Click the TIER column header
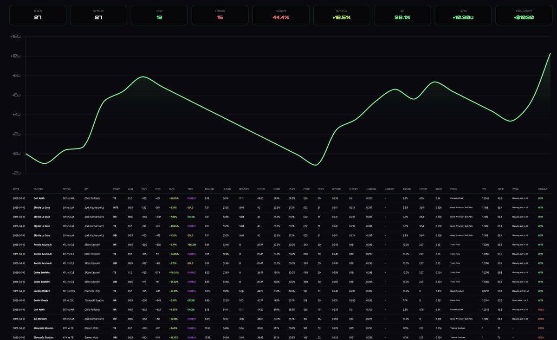Viewport: 557px width, 340px height. [x=189, y=189]
